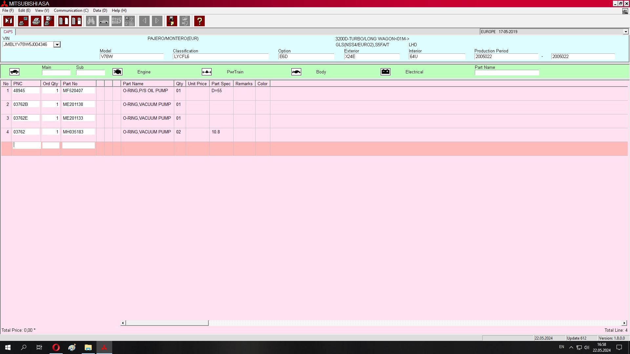Click the Model field V78W
This screenshot has height=354, width=630.
click(132, 57)
